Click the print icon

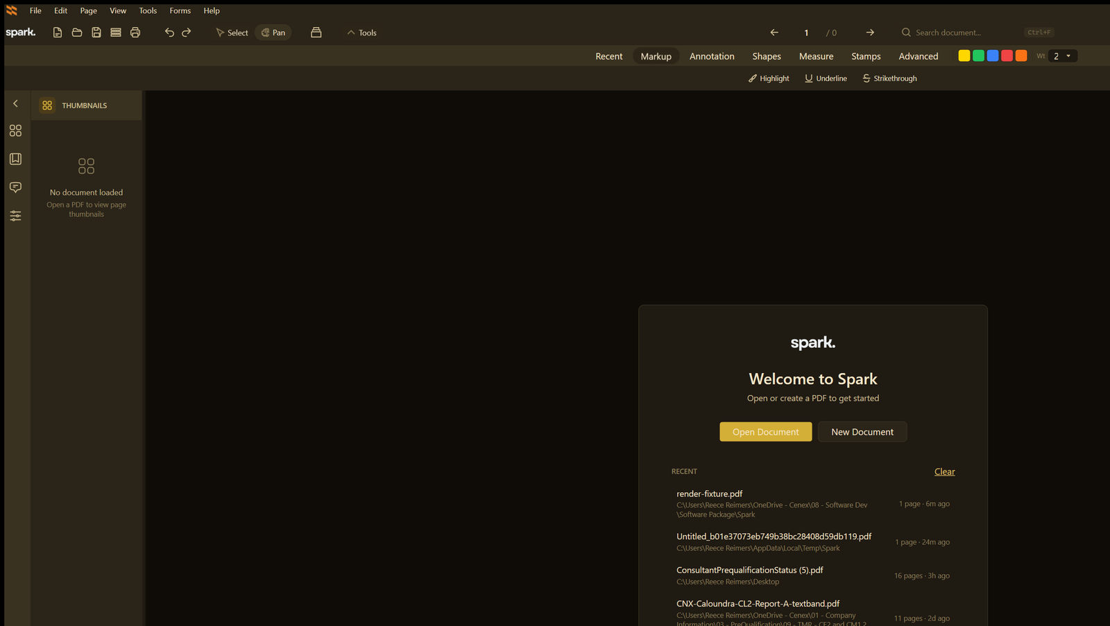point(135,33)
